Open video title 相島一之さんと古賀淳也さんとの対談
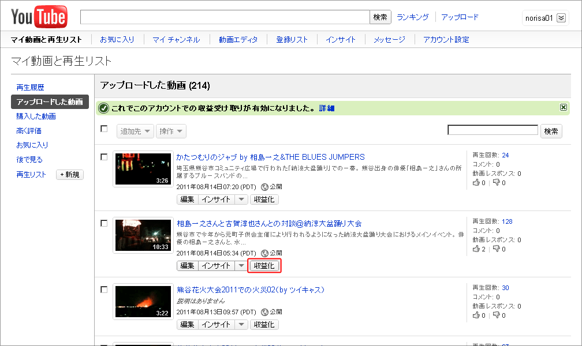 pyautogui.click(x=269, y=224)
